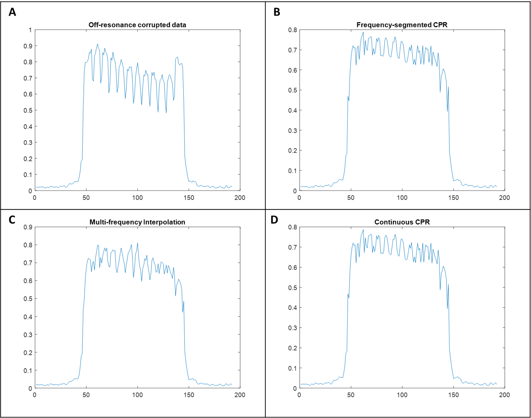Click the 150 x-axis tick label of top-right plot
Viewport: 531px width, 418px height.
(x=453, y=198)
